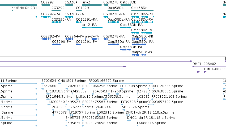Open EST RP003166272.5prime
The height and width of the screenshot is (127, 226).
tap(106, 81)
